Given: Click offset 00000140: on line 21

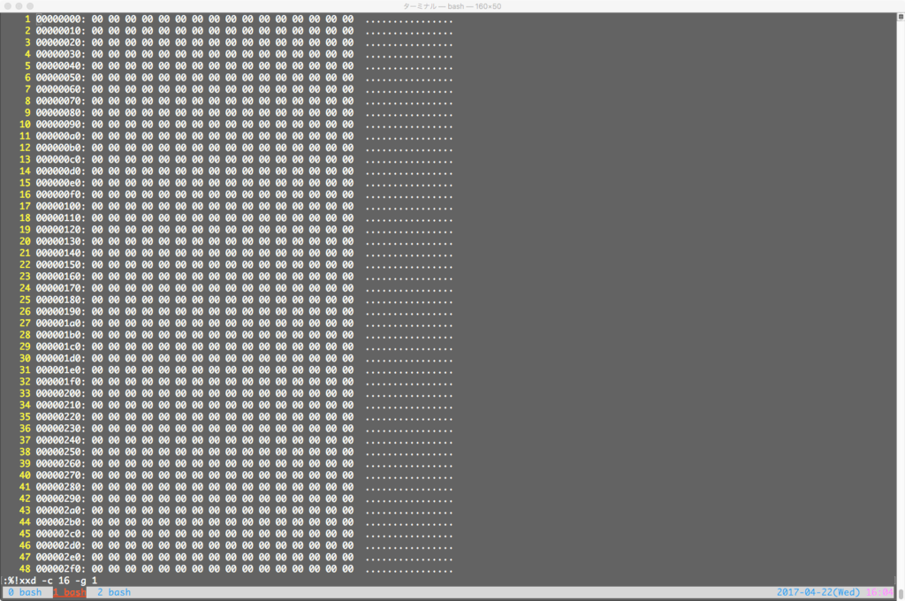Looking at the screenshot, I should 61,253.
